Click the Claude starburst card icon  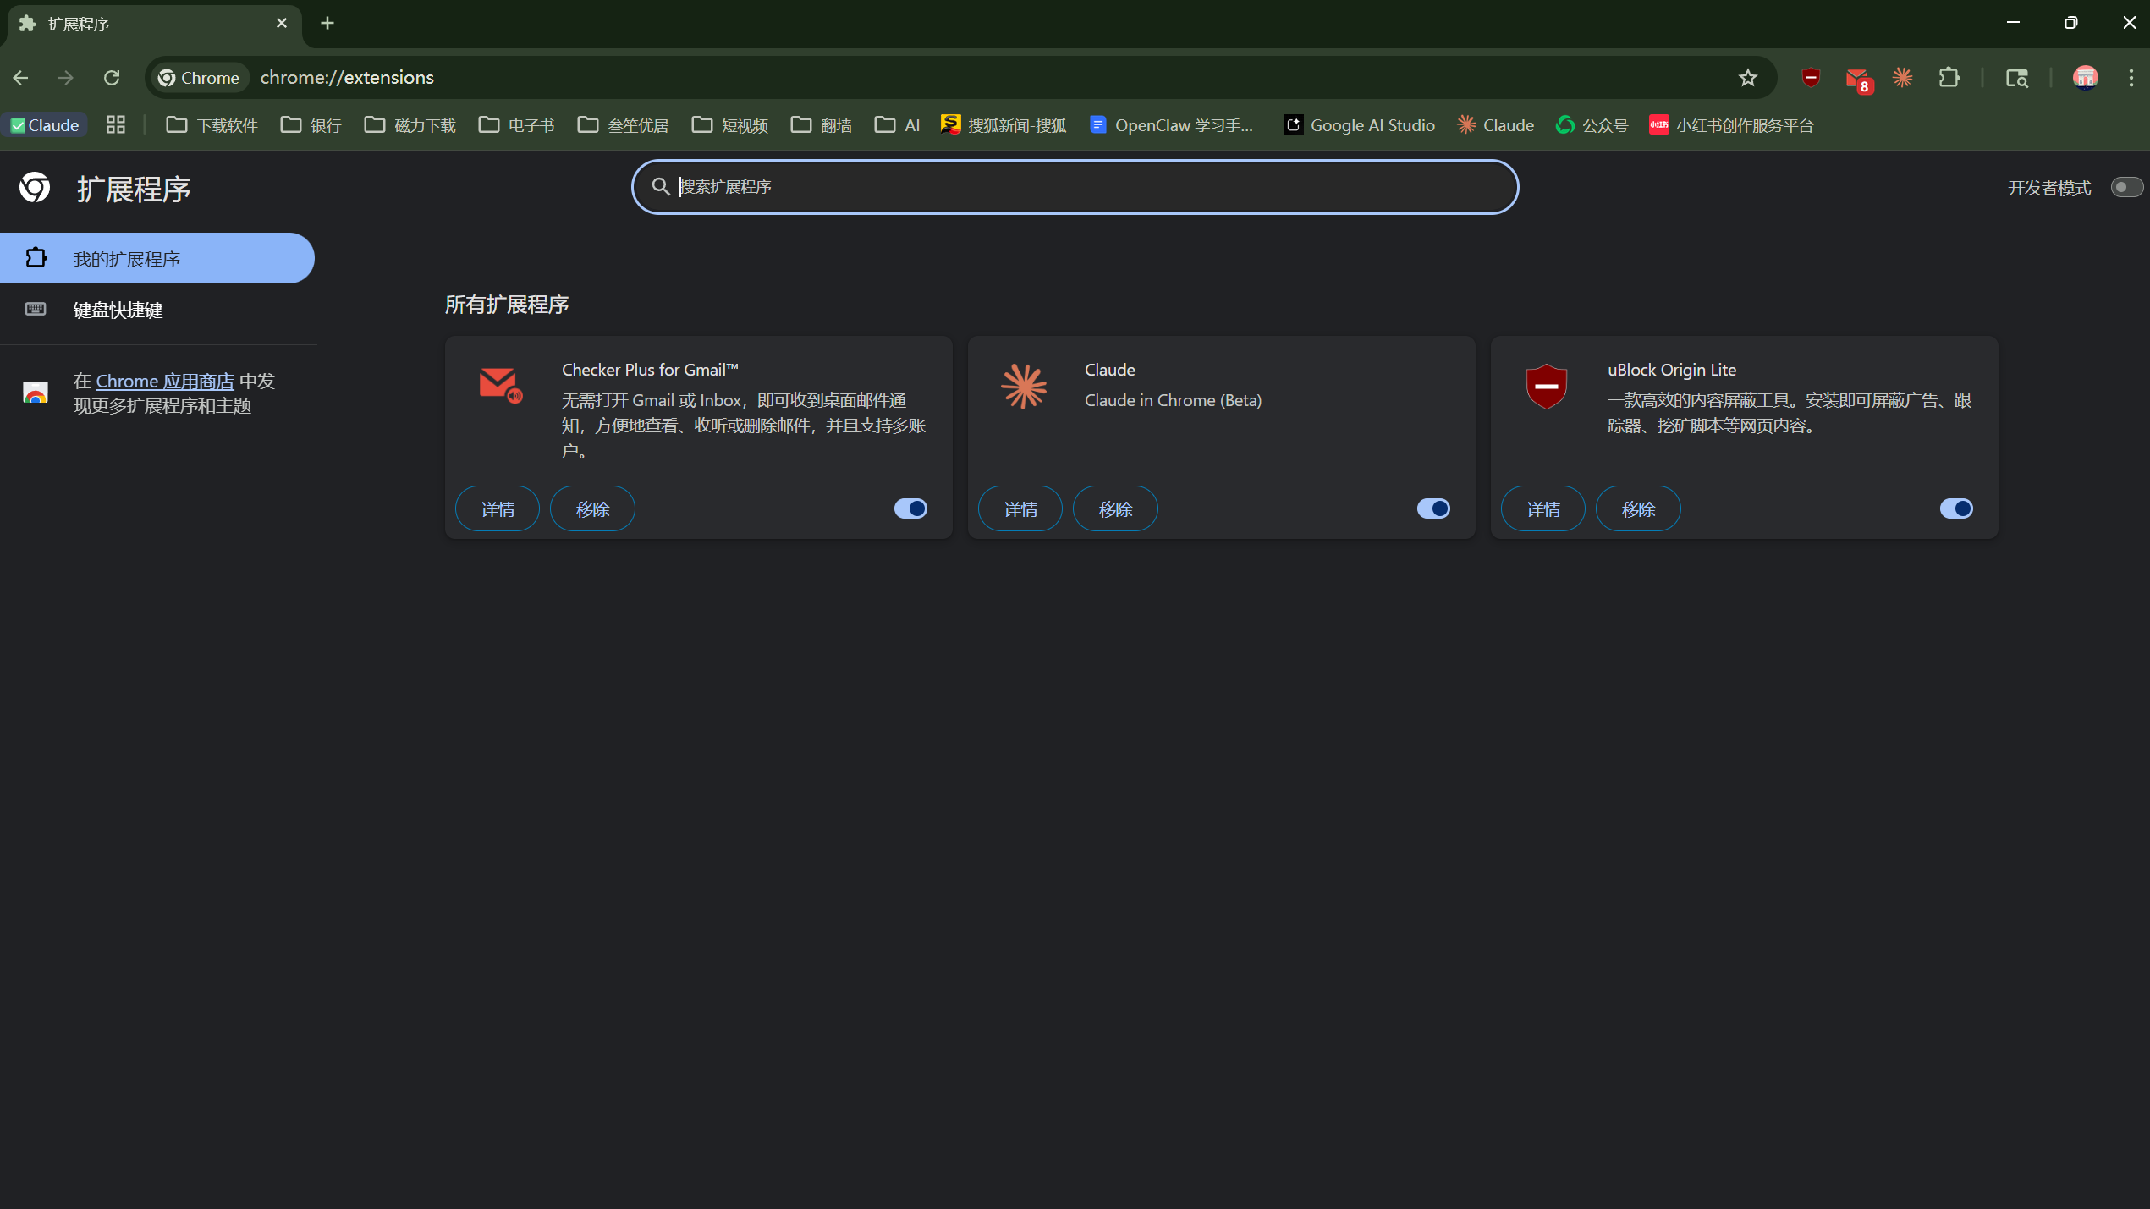pyautogui.click(x=1023, y=387)
